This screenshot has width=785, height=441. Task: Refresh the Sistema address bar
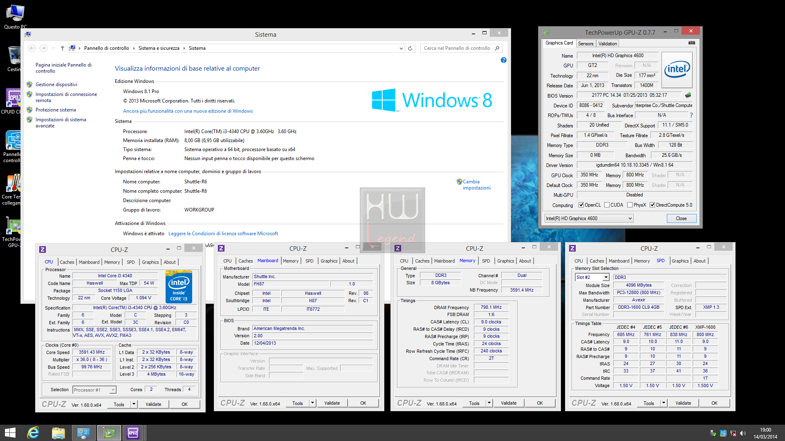pos(410,48)
